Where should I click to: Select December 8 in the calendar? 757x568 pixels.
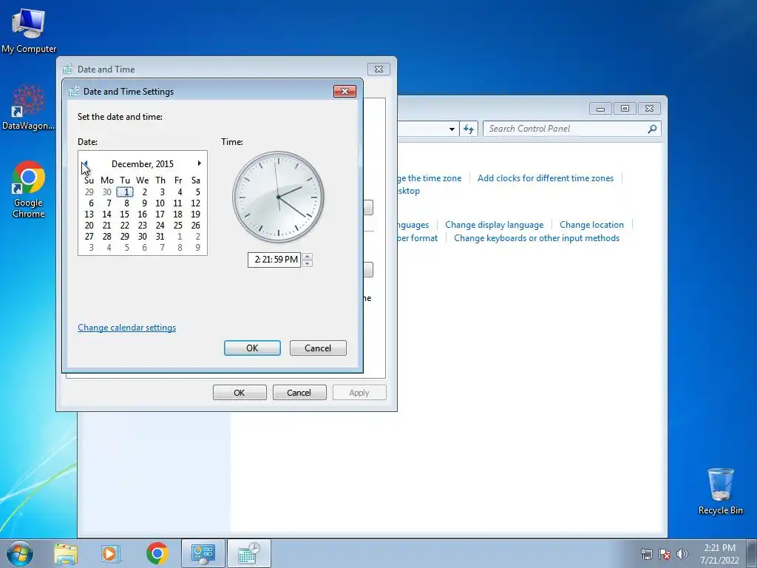click(x=126, y=203)
